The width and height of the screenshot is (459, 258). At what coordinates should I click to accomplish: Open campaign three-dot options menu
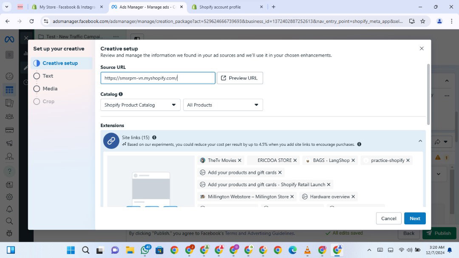coord(116,37)
